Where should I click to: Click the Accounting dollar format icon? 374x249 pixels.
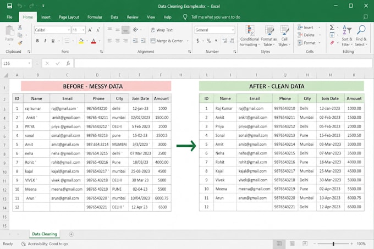pyautogui.click(x=198, y=41)
